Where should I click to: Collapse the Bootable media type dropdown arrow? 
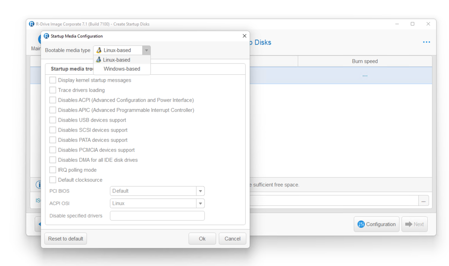pos(146,50)
